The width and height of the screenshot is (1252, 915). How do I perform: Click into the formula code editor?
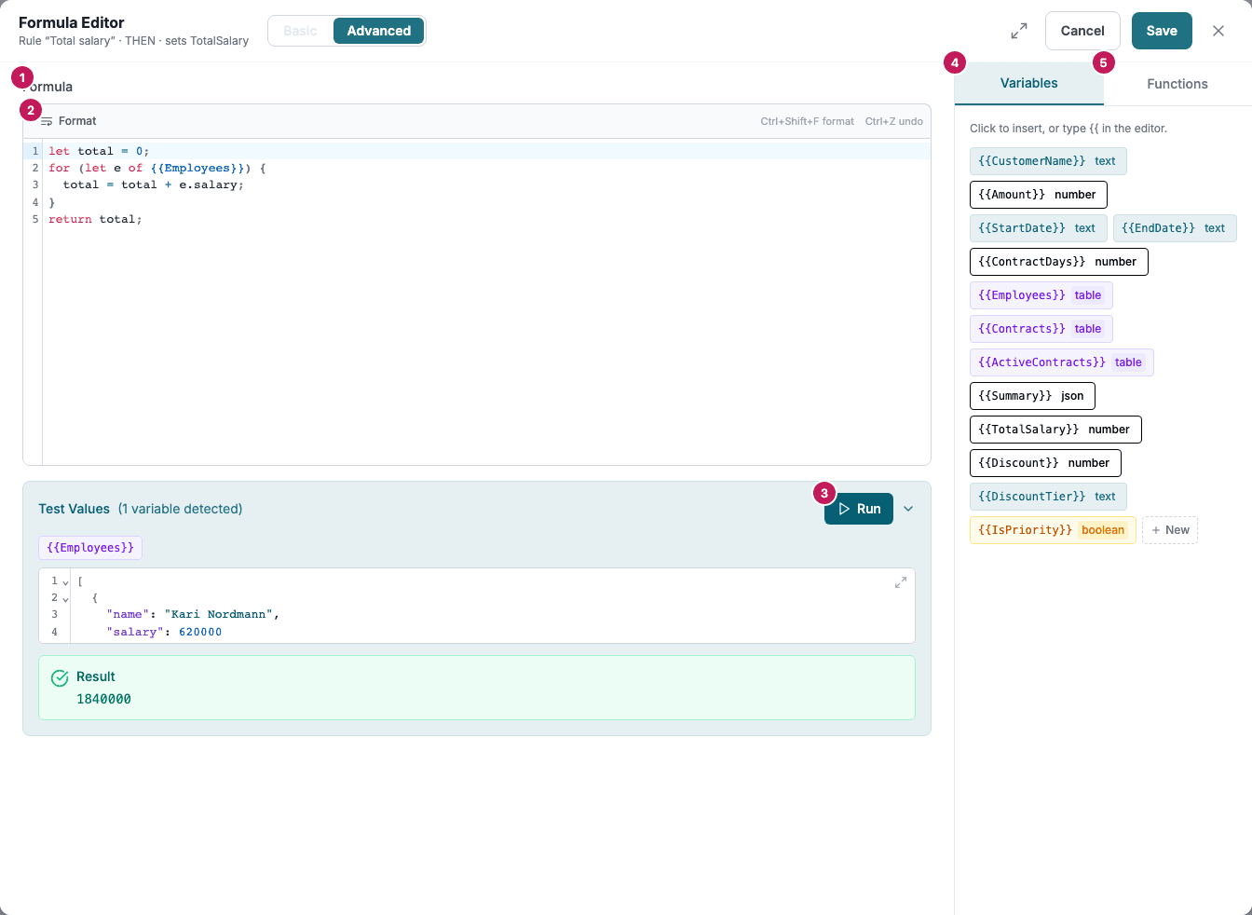click(x=486, y=302)
